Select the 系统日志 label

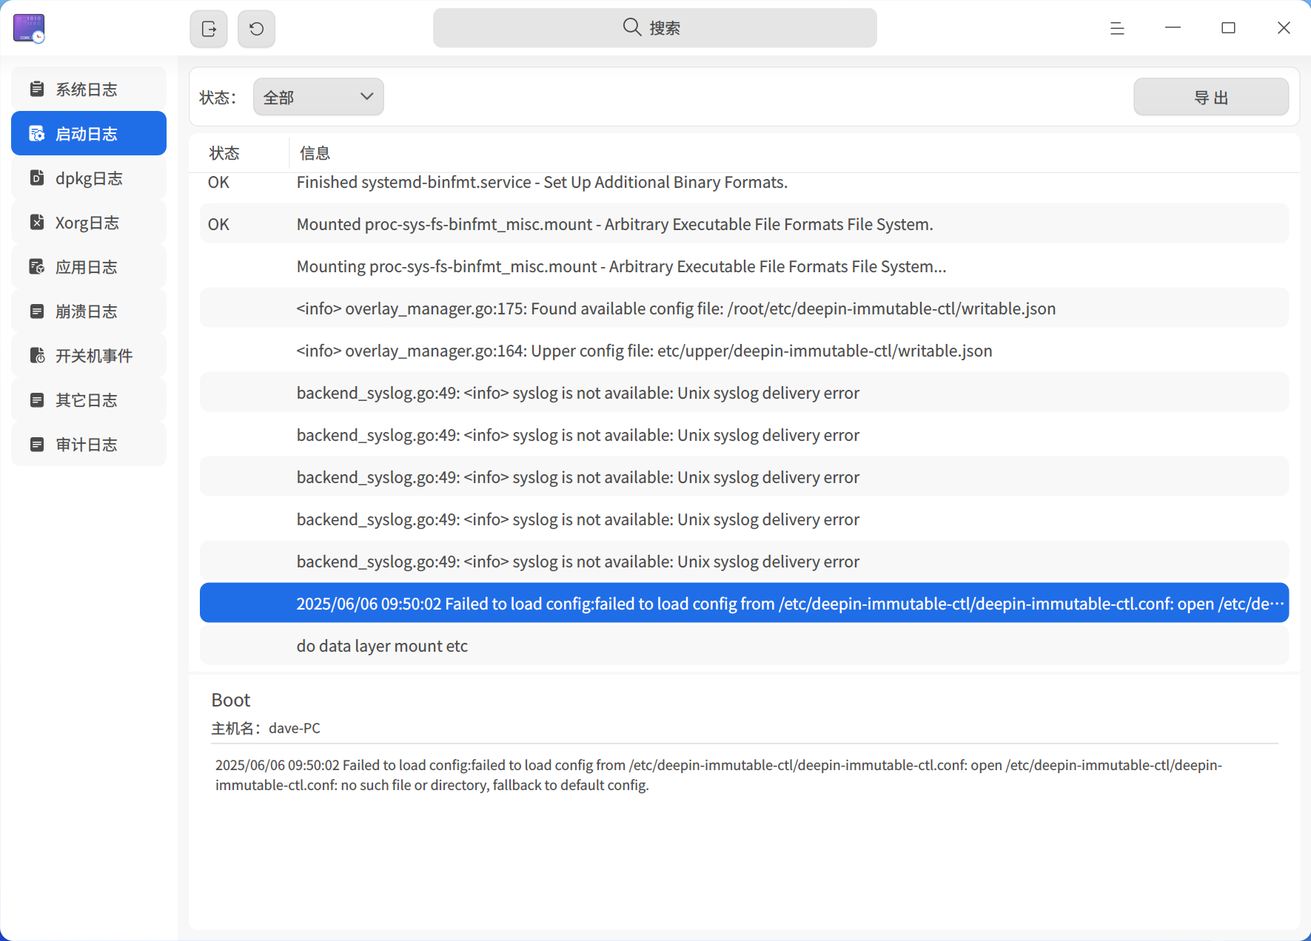[x=87, y=90]
